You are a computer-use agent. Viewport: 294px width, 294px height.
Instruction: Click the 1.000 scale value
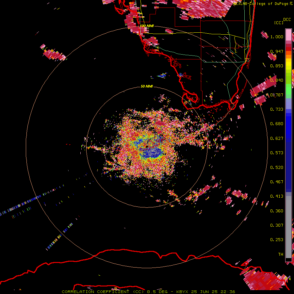(x=277, y=37)
